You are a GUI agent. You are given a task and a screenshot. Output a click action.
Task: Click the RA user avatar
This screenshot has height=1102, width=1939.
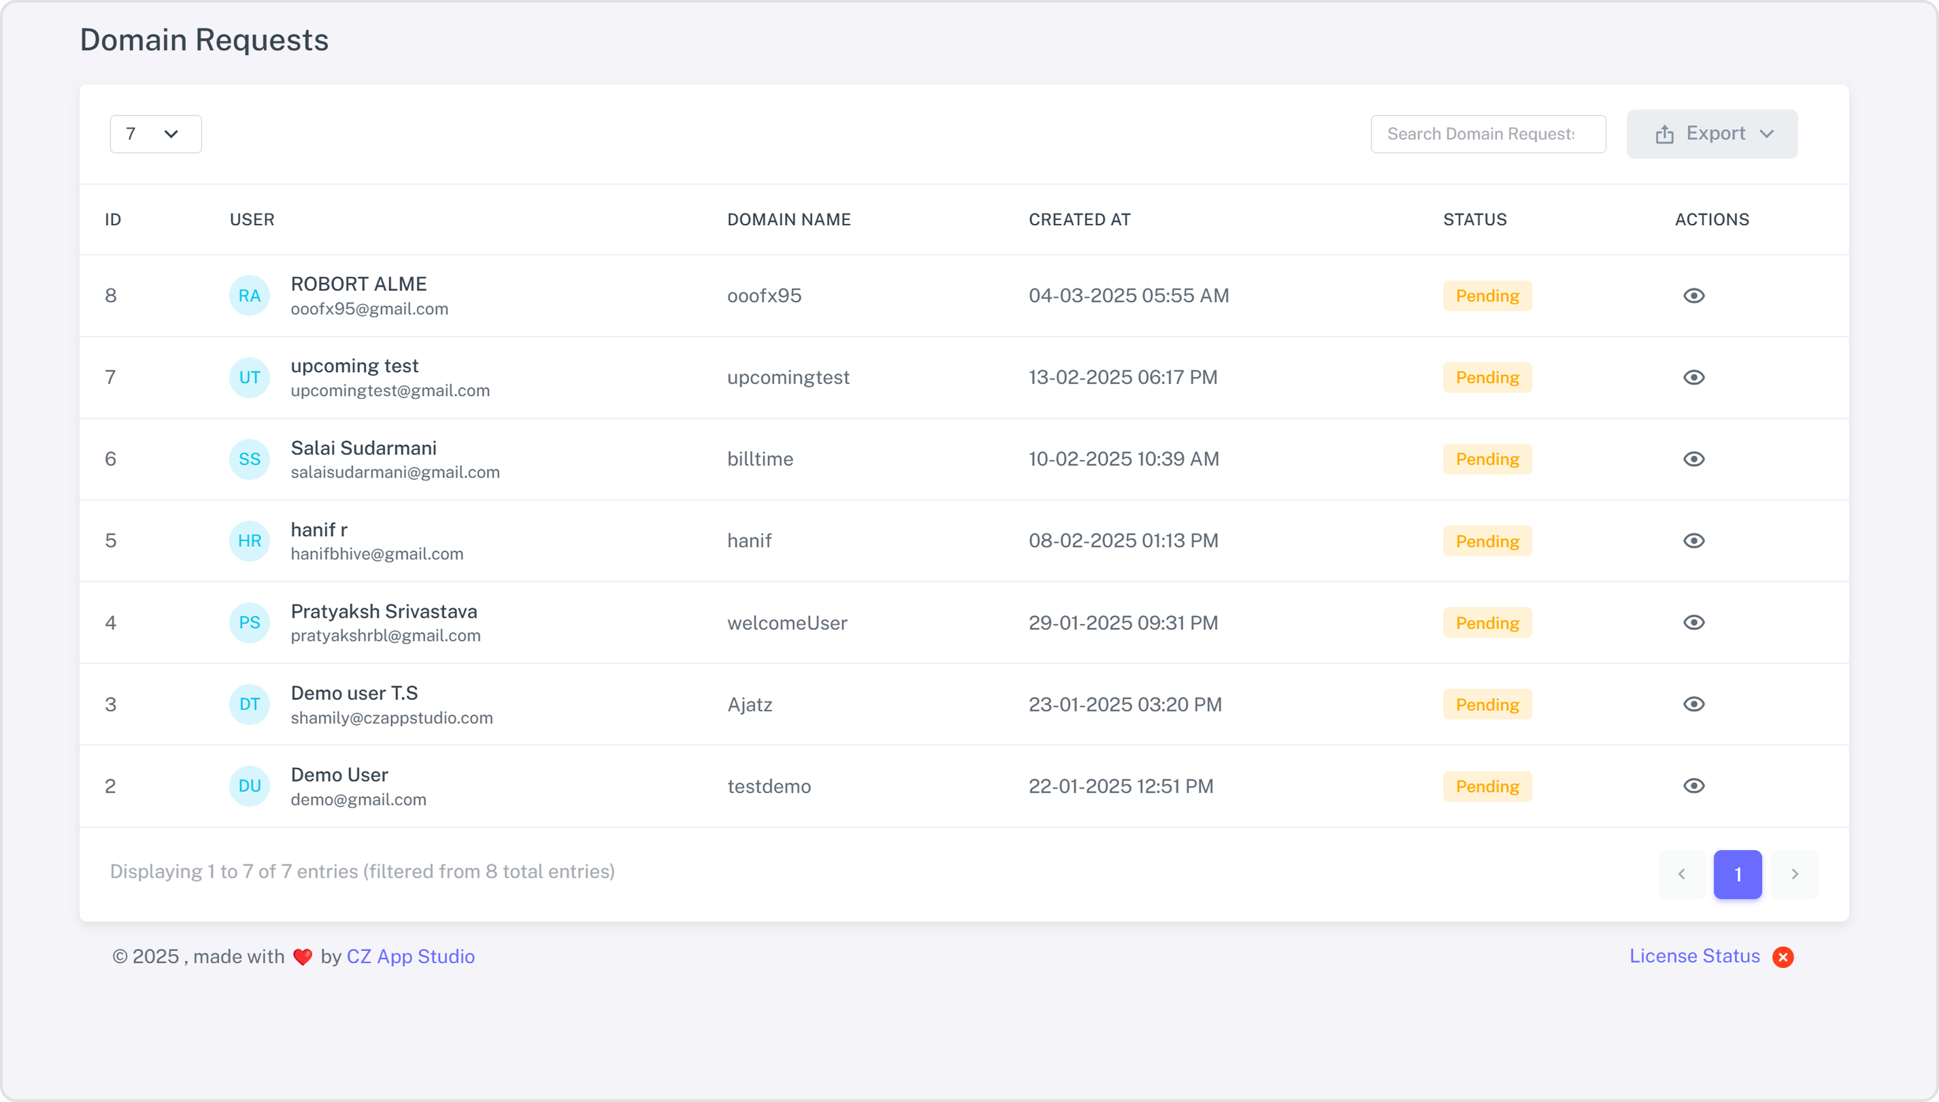(250, 296)
